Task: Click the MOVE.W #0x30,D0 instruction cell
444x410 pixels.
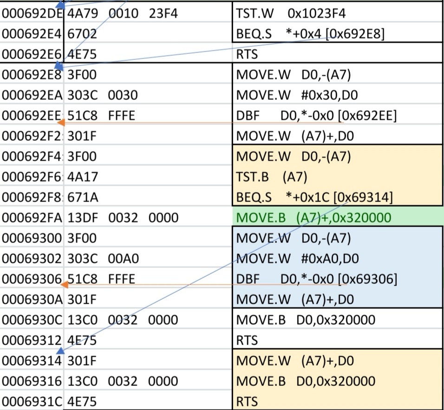Action: pos(338,95)
